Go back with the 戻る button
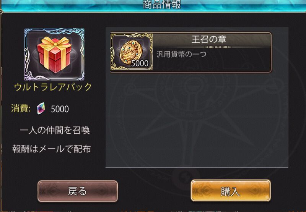The height and width of the screenshot is (212, 306). (x=78, y=191)
